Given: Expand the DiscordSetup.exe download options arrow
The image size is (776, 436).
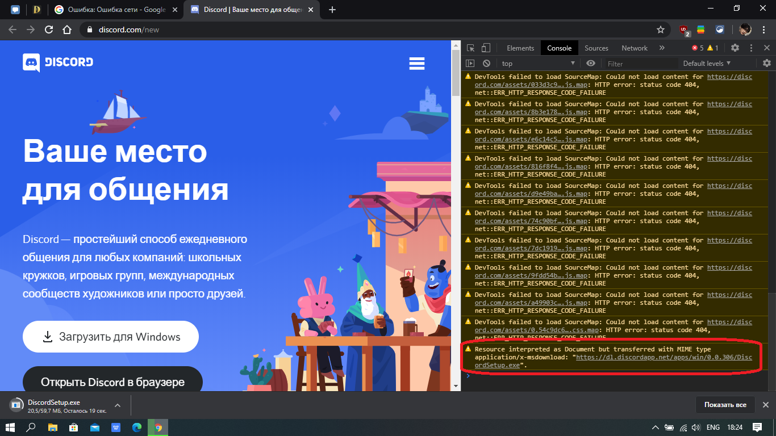Looking at the screenshot, I should tap(118, 405).
